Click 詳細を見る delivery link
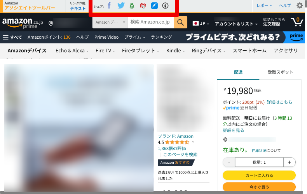307x194 pixels. click(x=234, y=130)
